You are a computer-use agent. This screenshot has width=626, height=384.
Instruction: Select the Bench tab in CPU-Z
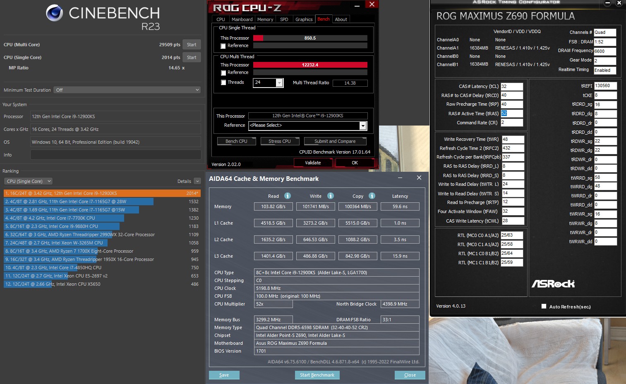point(324,19)
